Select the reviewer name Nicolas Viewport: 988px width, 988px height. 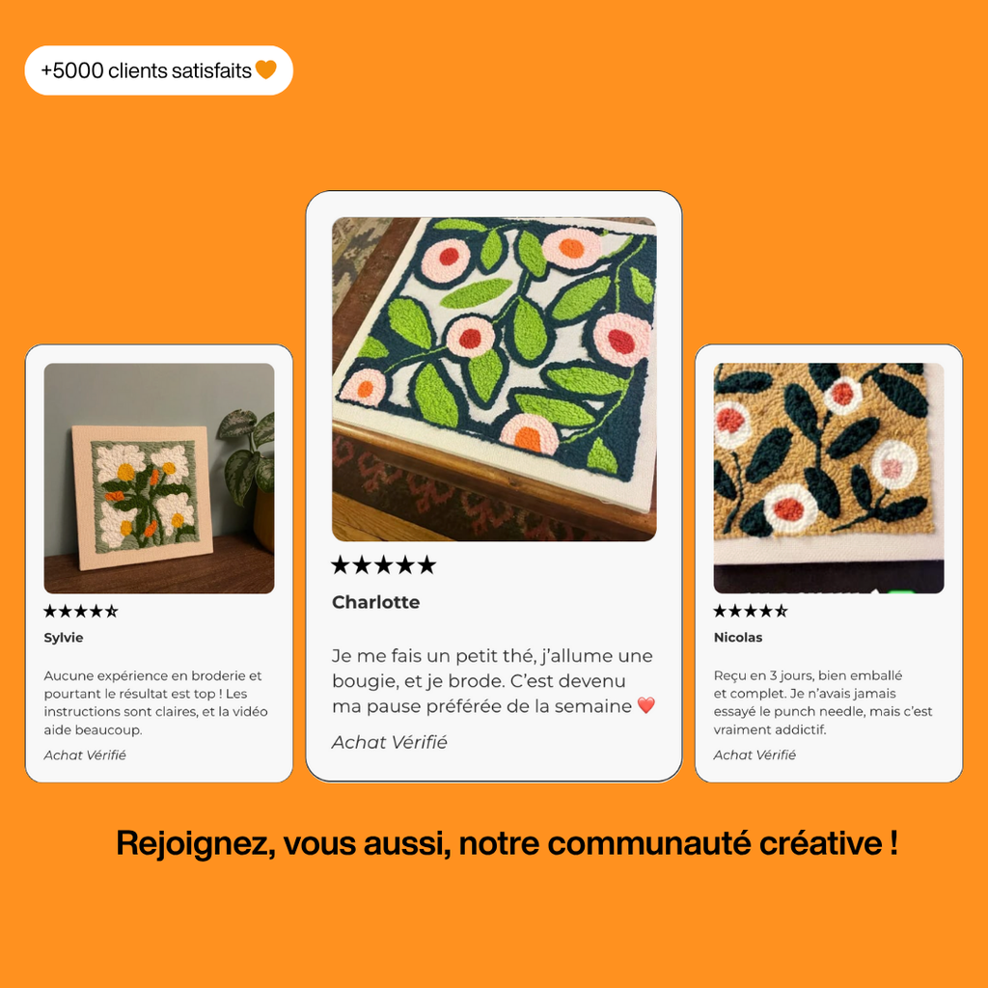click(738, 637)
